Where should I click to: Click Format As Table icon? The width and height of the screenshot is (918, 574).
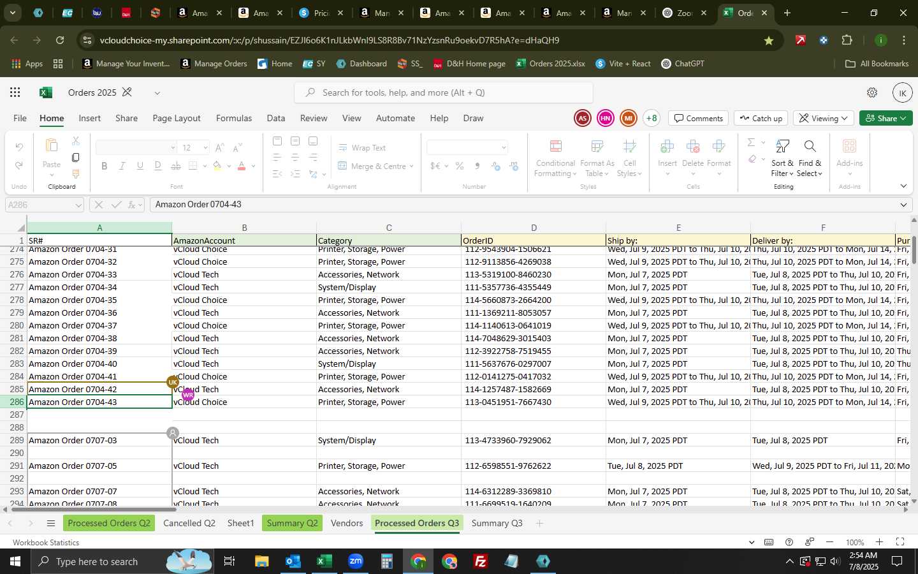[x=597, y=147]
